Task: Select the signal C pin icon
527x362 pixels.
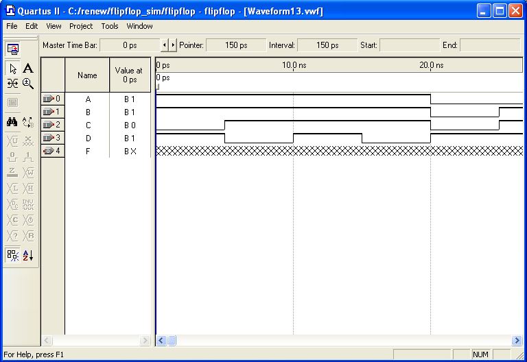Action: pyautogui.click(x=52, y=125)
